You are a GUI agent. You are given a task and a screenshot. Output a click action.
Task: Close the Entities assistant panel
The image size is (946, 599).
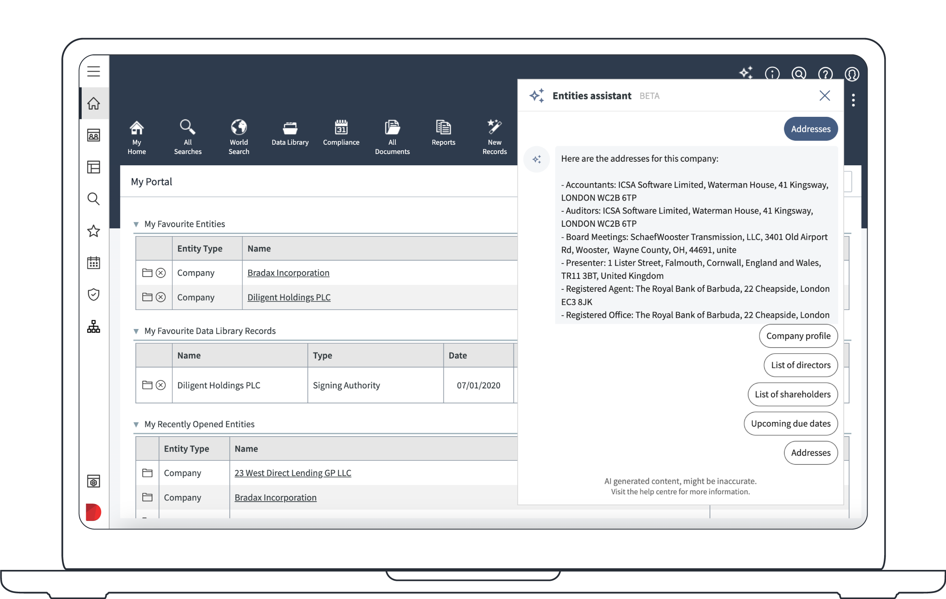pos(824,96)
